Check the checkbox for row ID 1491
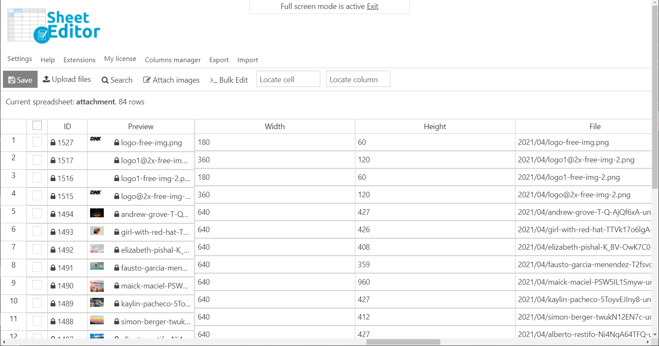 pos(37,267)
